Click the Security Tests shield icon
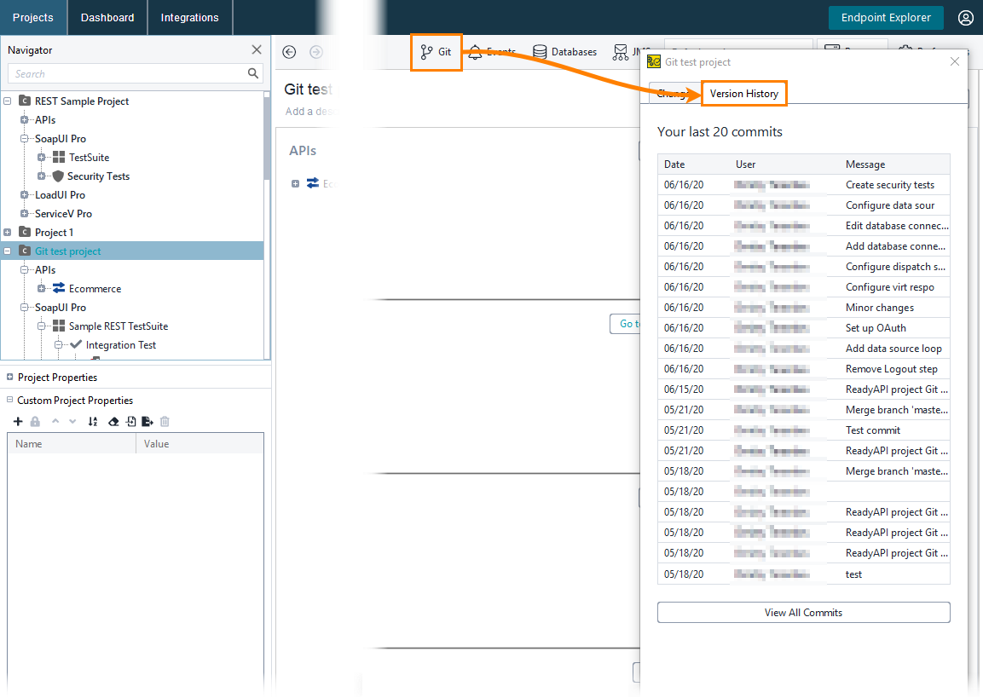 point(58,176)
